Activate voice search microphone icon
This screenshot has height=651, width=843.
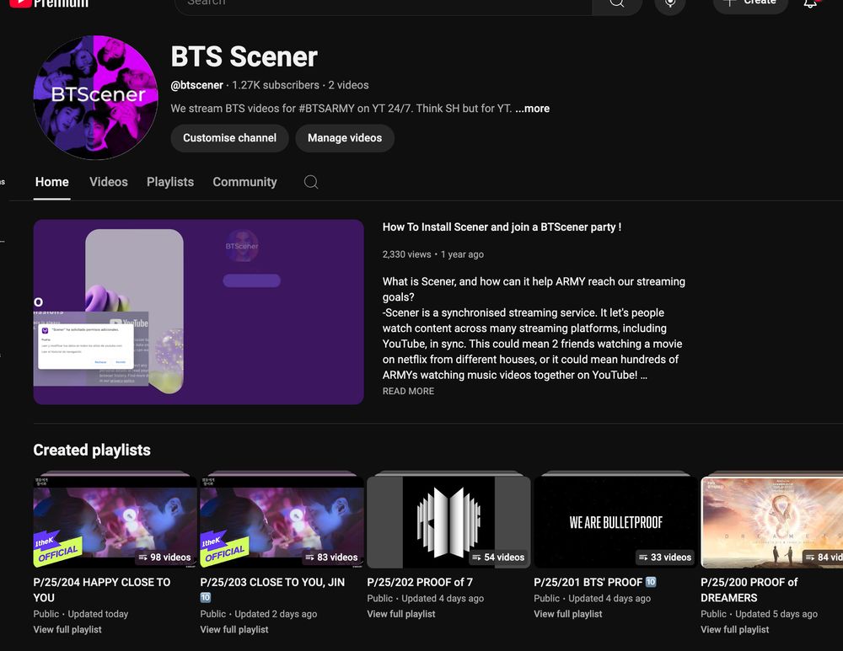(670, 4)
